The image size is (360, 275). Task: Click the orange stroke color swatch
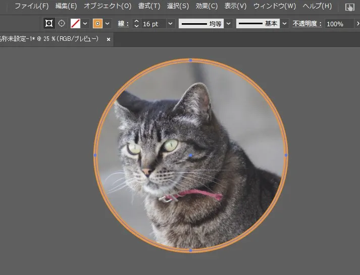point(98,23)
